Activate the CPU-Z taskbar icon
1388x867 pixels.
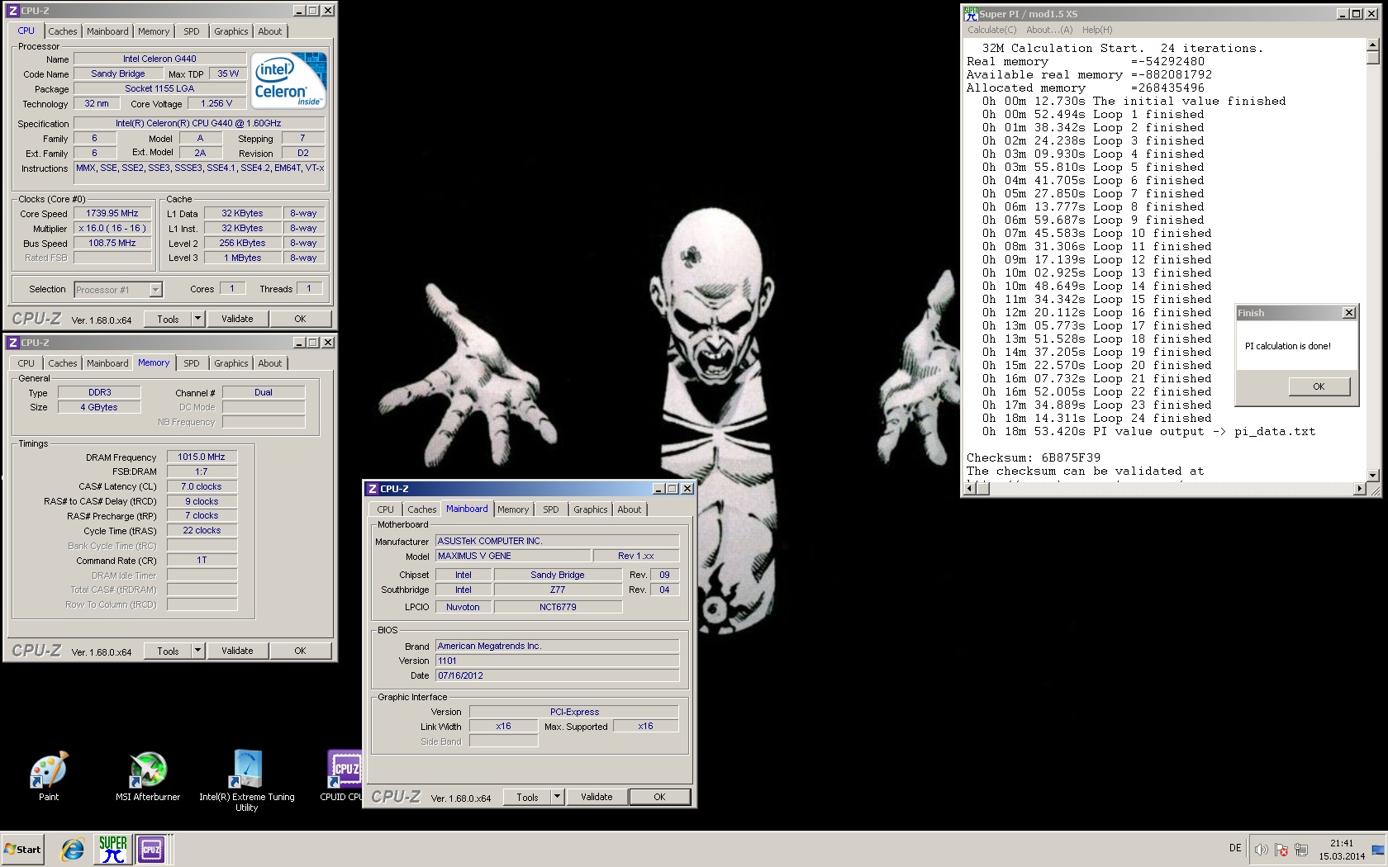coord(151,849)
